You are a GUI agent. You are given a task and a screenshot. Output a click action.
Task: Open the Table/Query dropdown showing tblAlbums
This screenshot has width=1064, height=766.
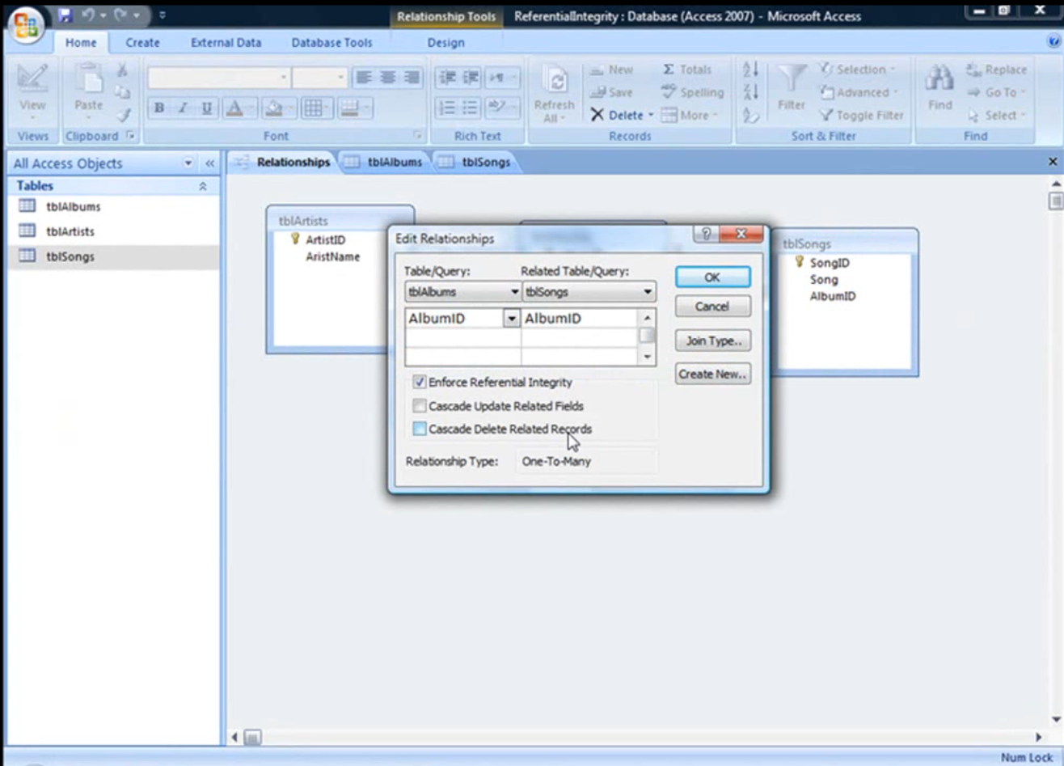[511, 292]
